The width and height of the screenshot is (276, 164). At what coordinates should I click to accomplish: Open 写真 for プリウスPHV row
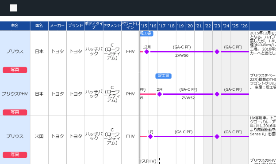pyautogui.click(x=15, y=112)
